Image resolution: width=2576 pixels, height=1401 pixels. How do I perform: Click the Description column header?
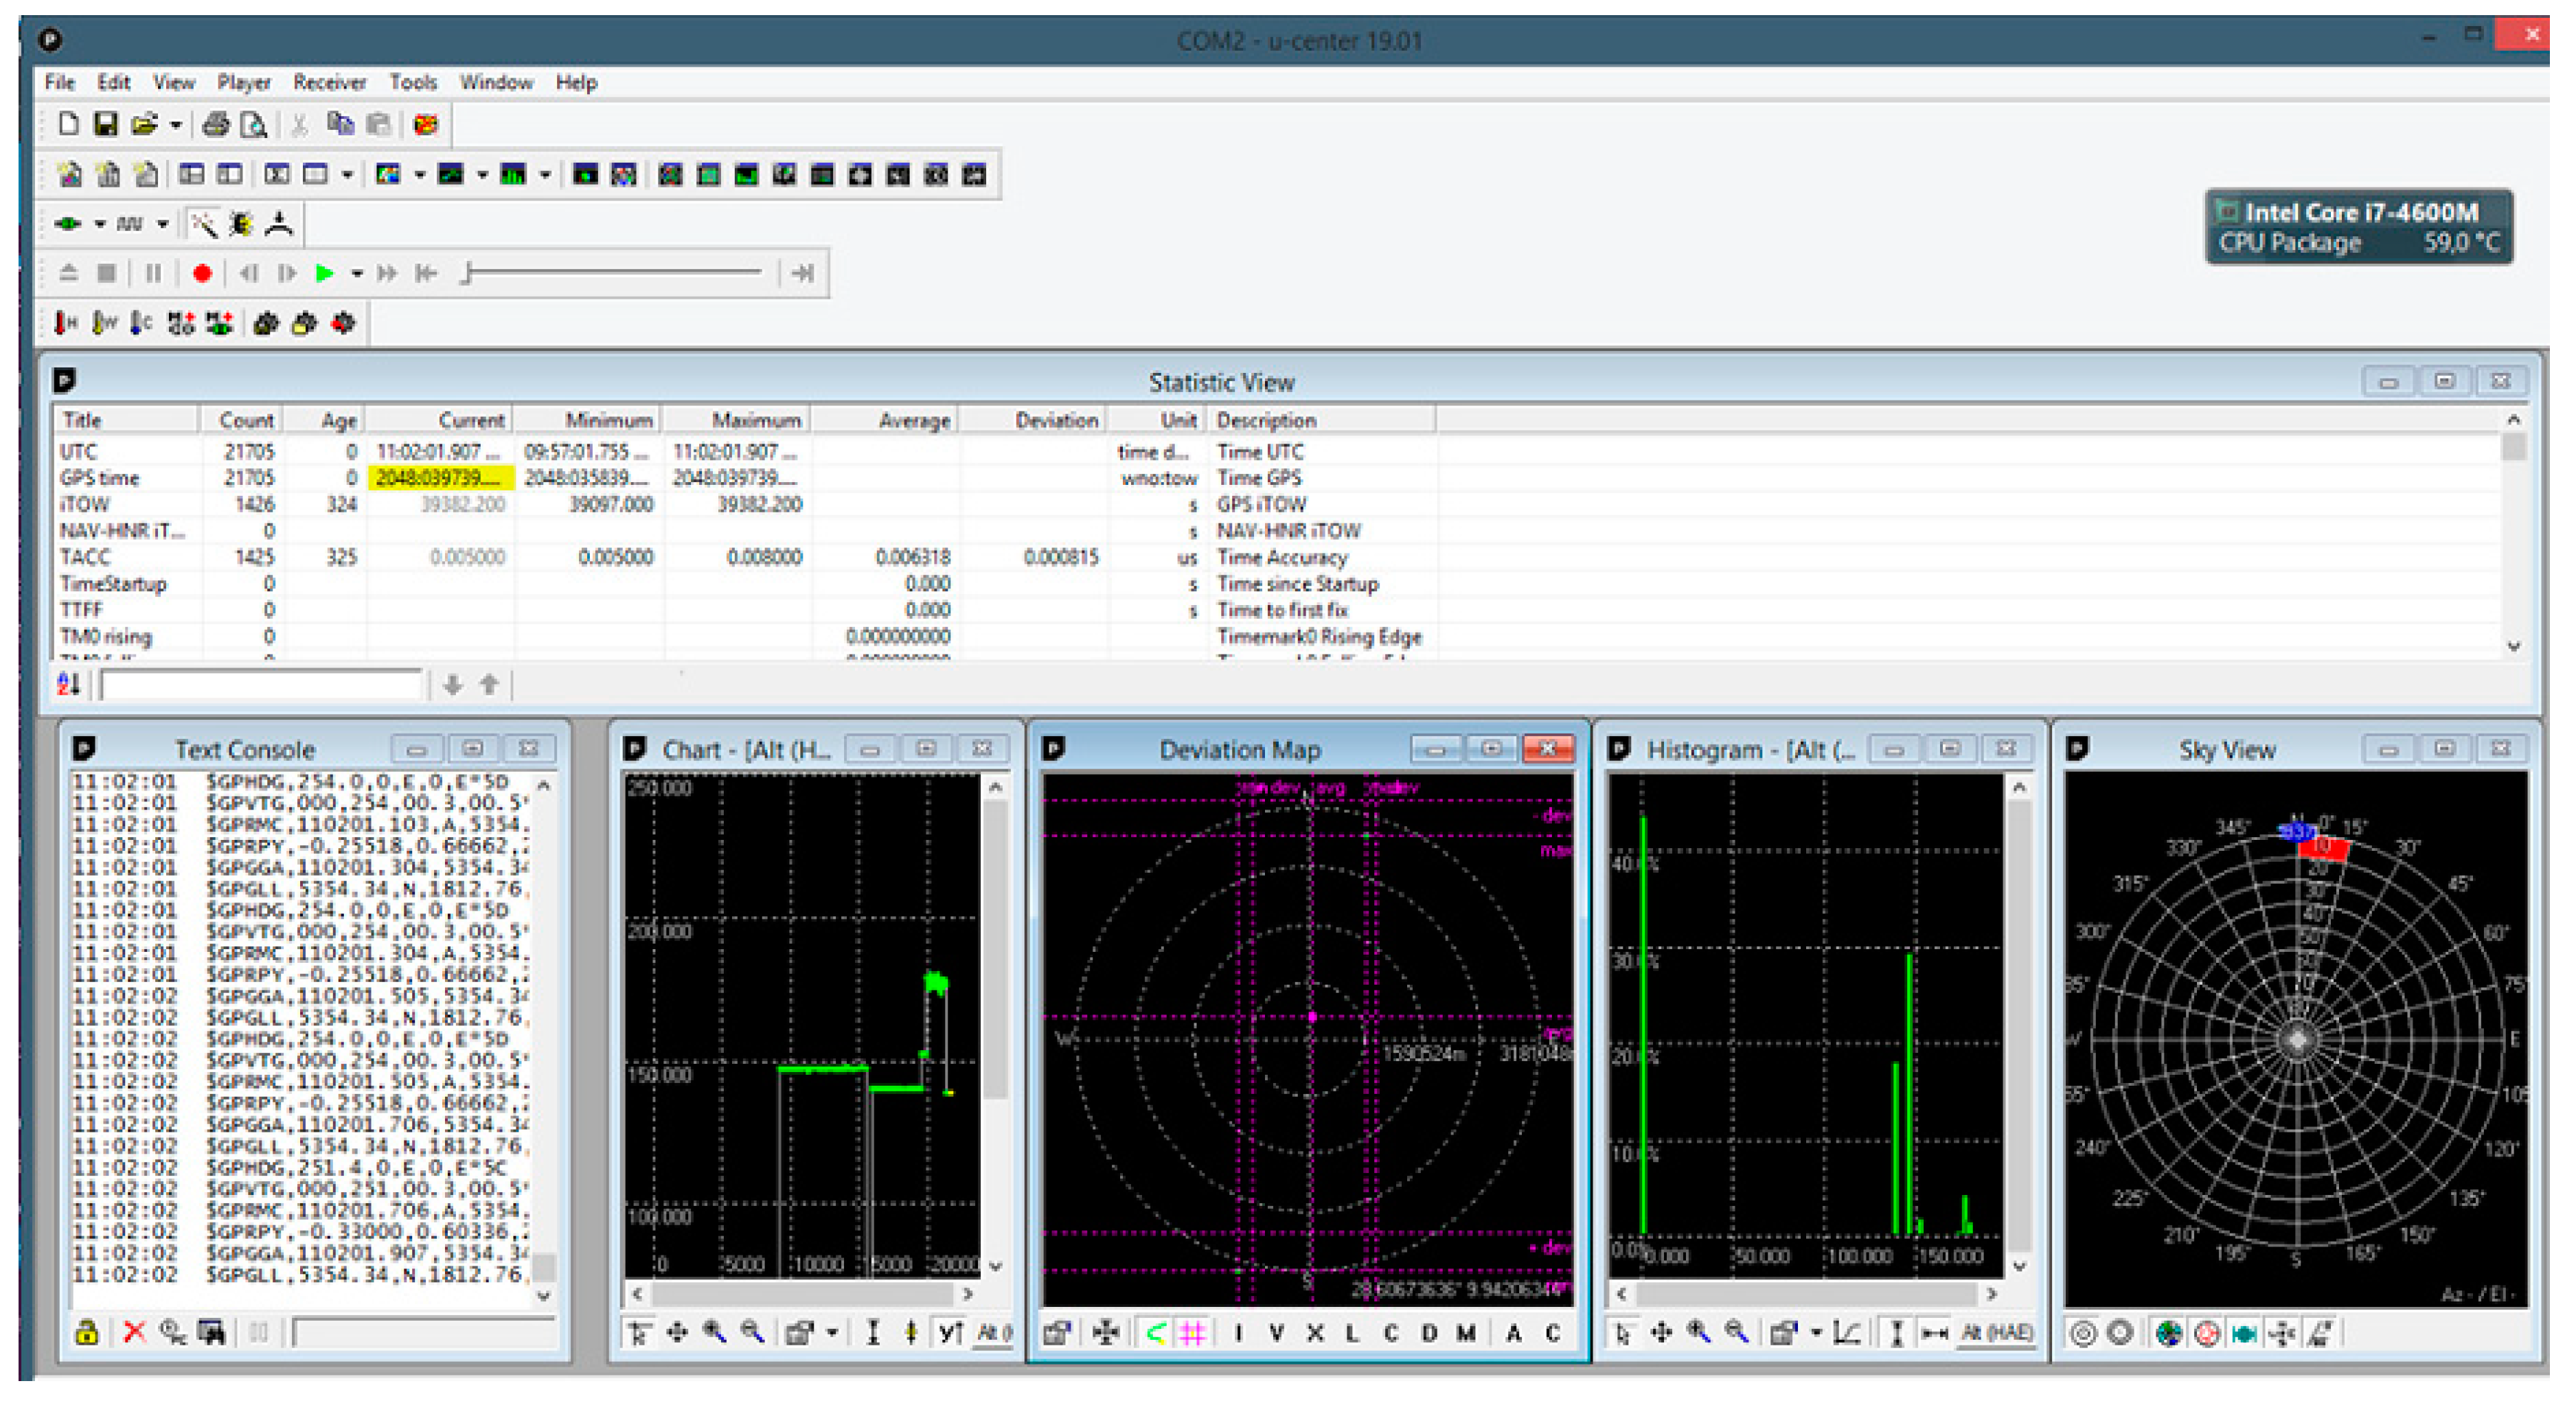(x=1322, y=421)
